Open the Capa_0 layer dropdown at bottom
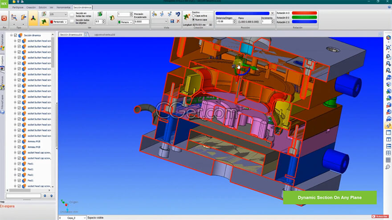 pos(85,218)
